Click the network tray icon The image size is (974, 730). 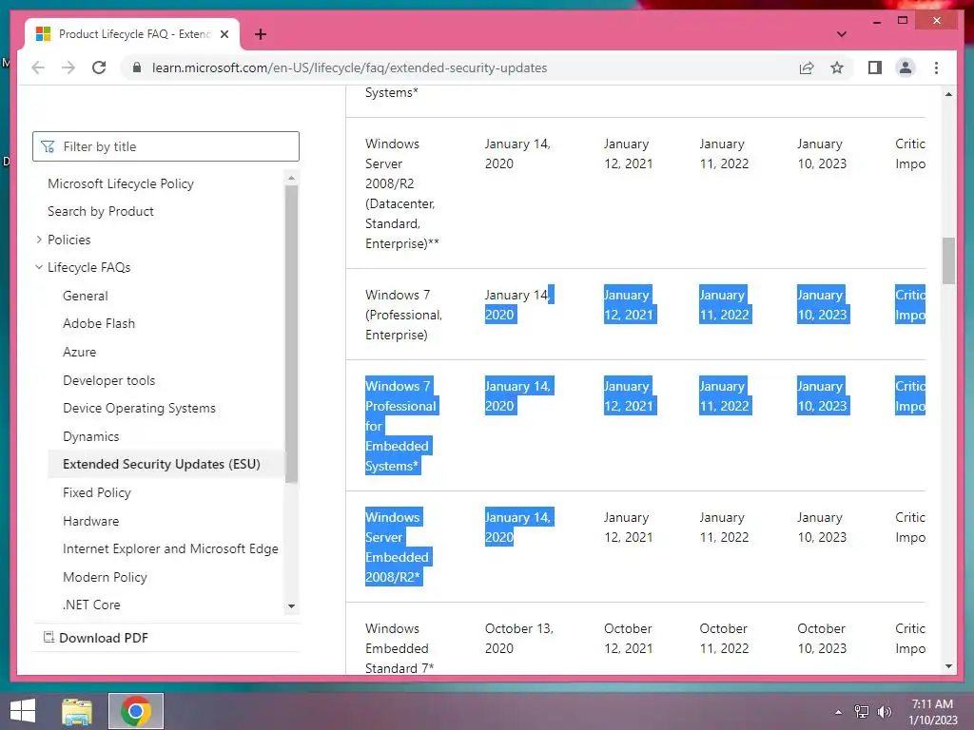pos(861,712)
